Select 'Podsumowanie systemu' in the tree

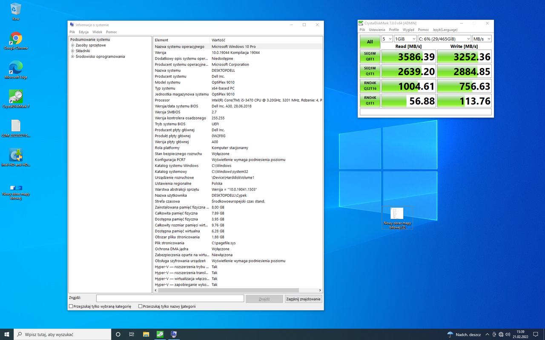[x=90, y=40]
